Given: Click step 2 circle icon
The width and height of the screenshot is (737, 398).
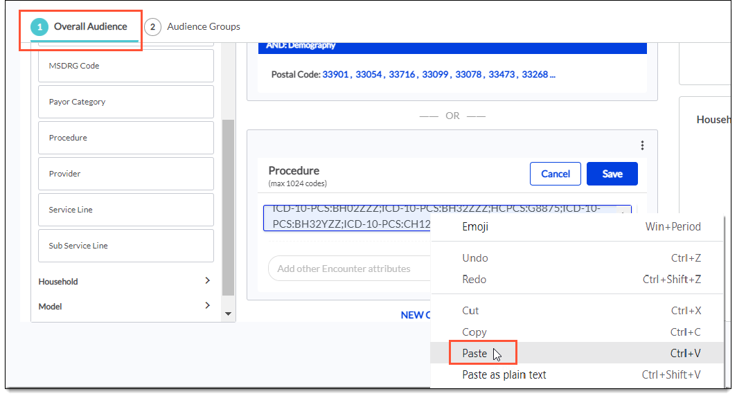Looking at the screenshot, I should [152, 27].
